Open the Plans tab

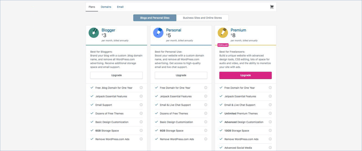click(x=92, y=7)
